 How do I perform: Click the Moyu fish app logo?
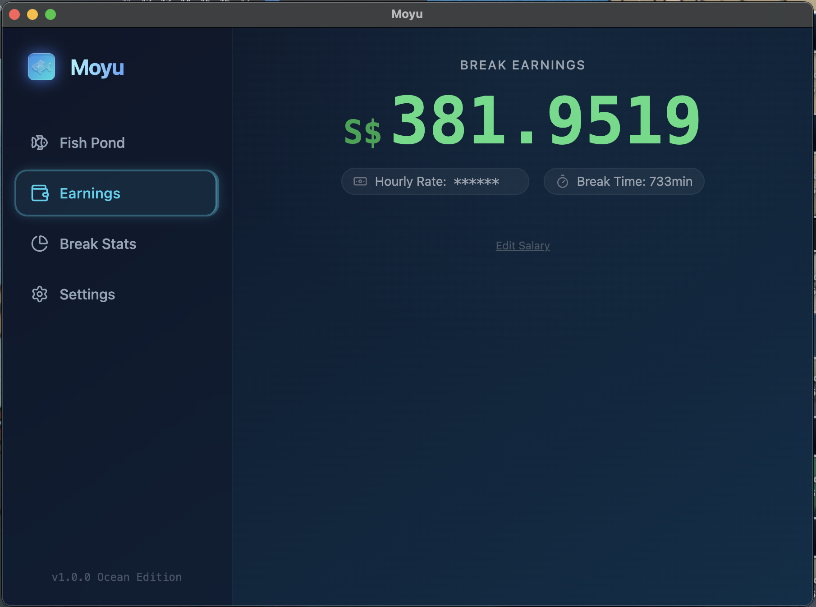[41, 67]
